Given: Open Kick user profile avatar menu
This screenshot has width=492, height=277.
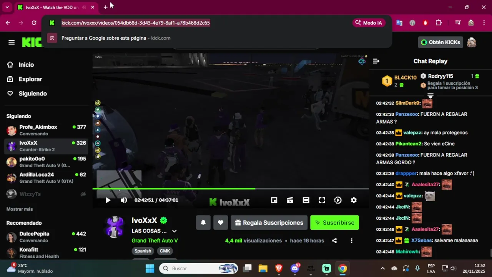Looking at the screenshot, I should pyautogui.click(x=472, y=42).
